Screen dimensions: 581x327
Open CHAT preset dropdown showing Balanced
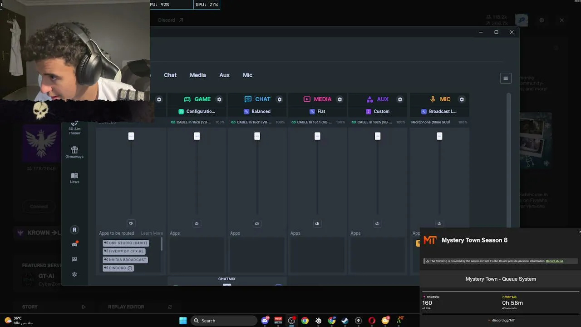[x=257, y=111]
